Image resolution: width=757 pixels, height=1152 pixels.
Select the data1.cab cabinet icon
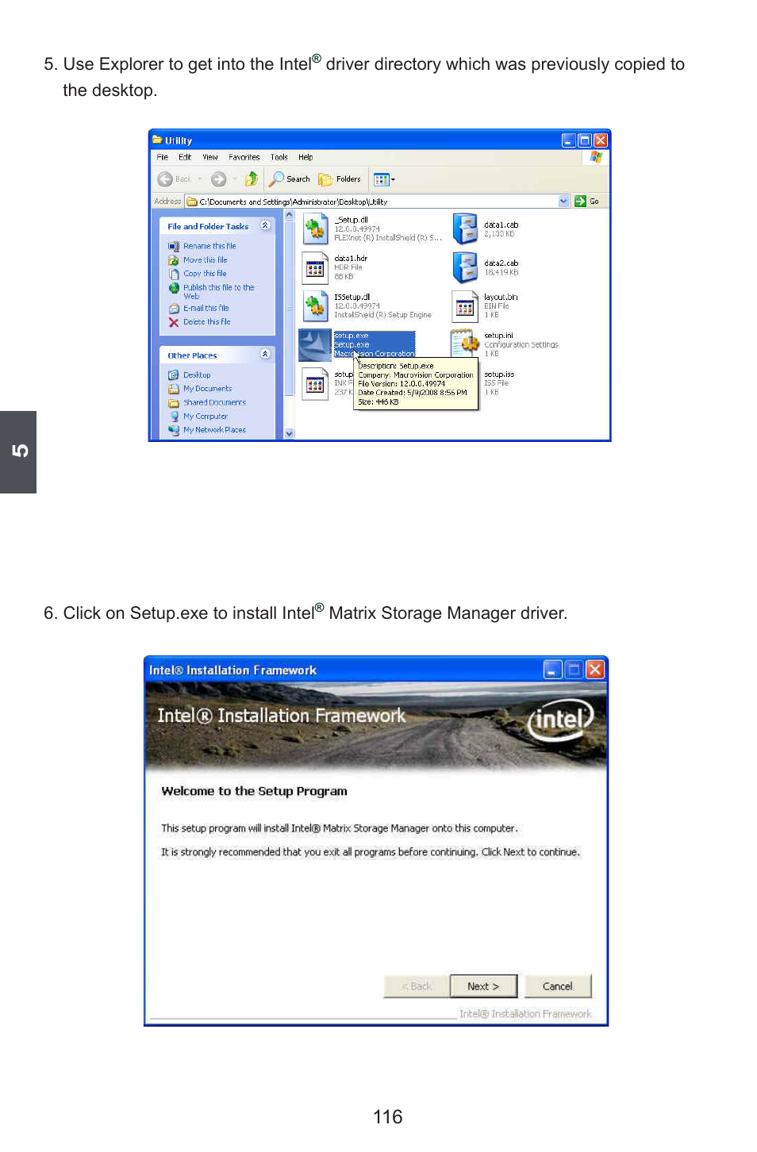[x=465, y=229]
